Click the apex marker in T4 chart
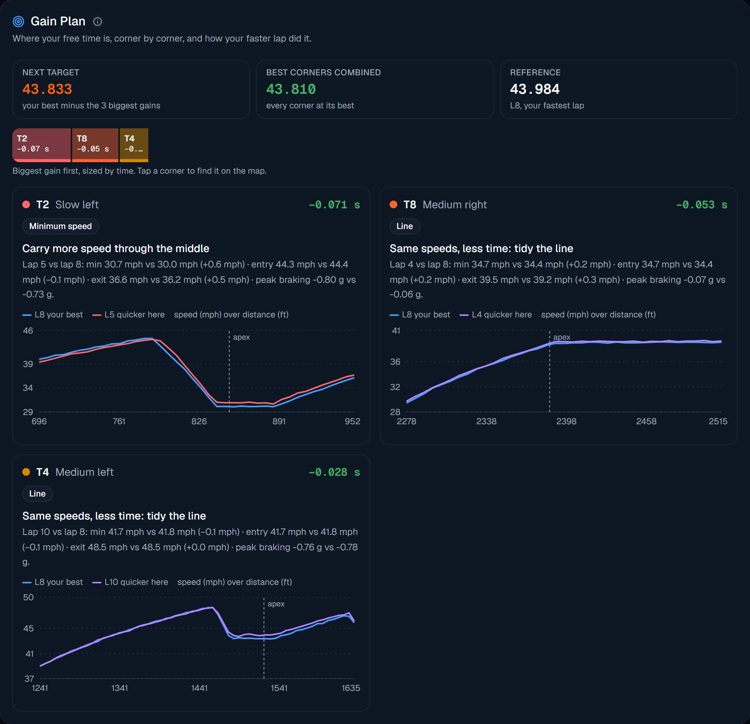750x724 pixels. 276,604
